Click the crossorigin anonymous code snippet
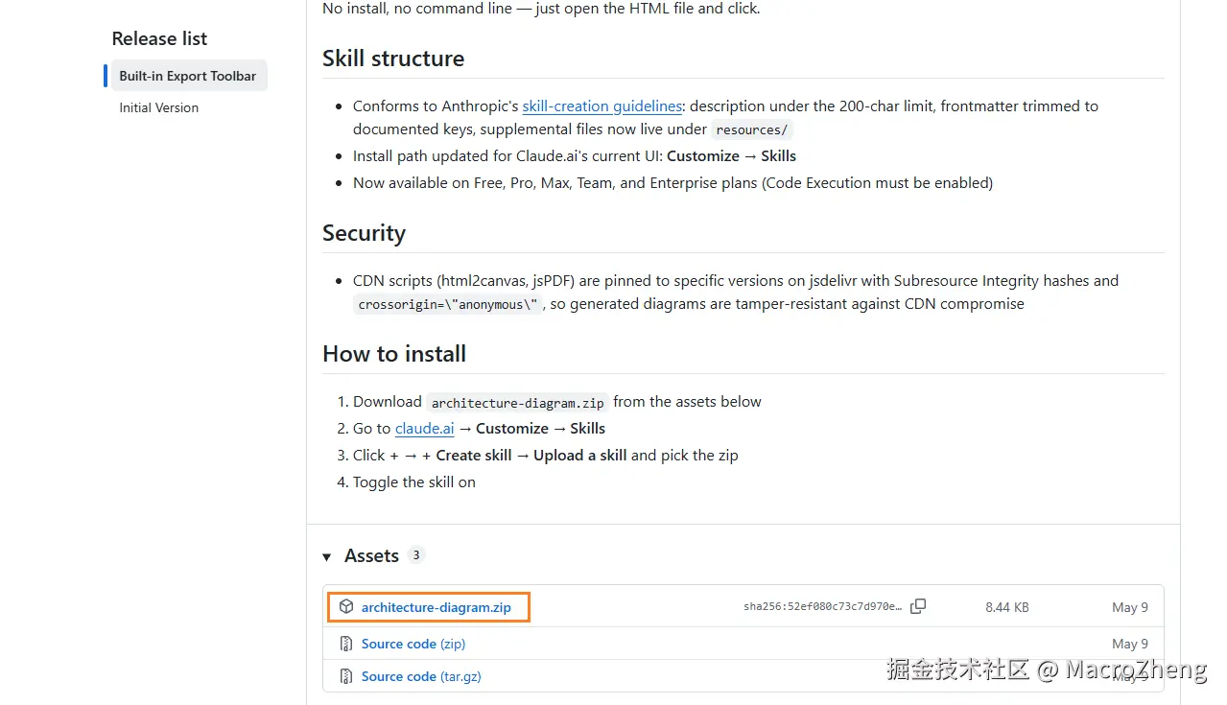This screenshot has height=705, width=1227. [448, 304]
